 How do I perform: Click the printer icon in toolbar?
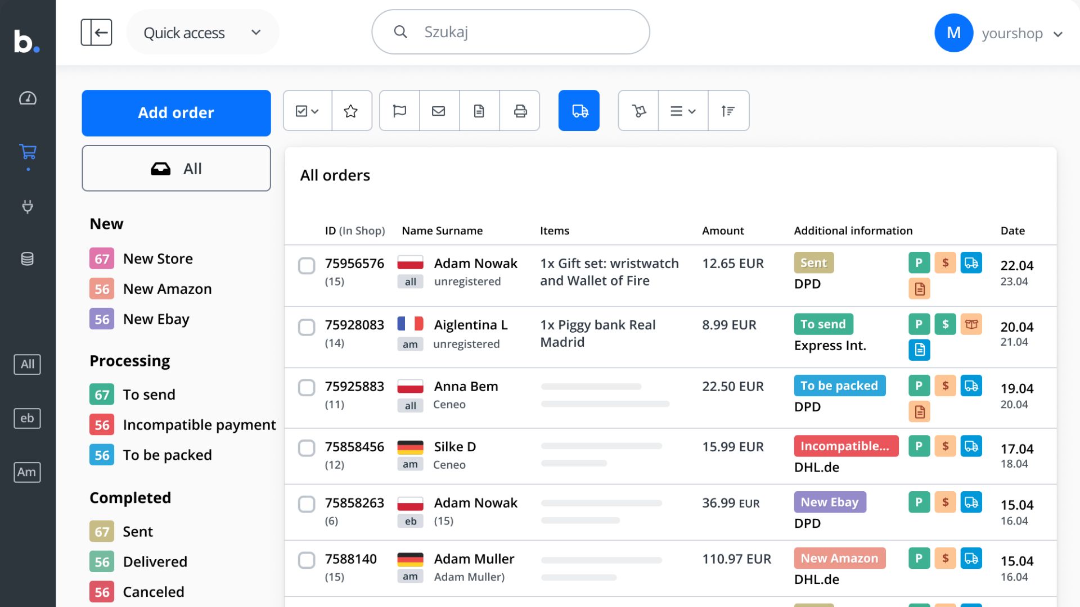pyautogui.click(x=520, y=111)
